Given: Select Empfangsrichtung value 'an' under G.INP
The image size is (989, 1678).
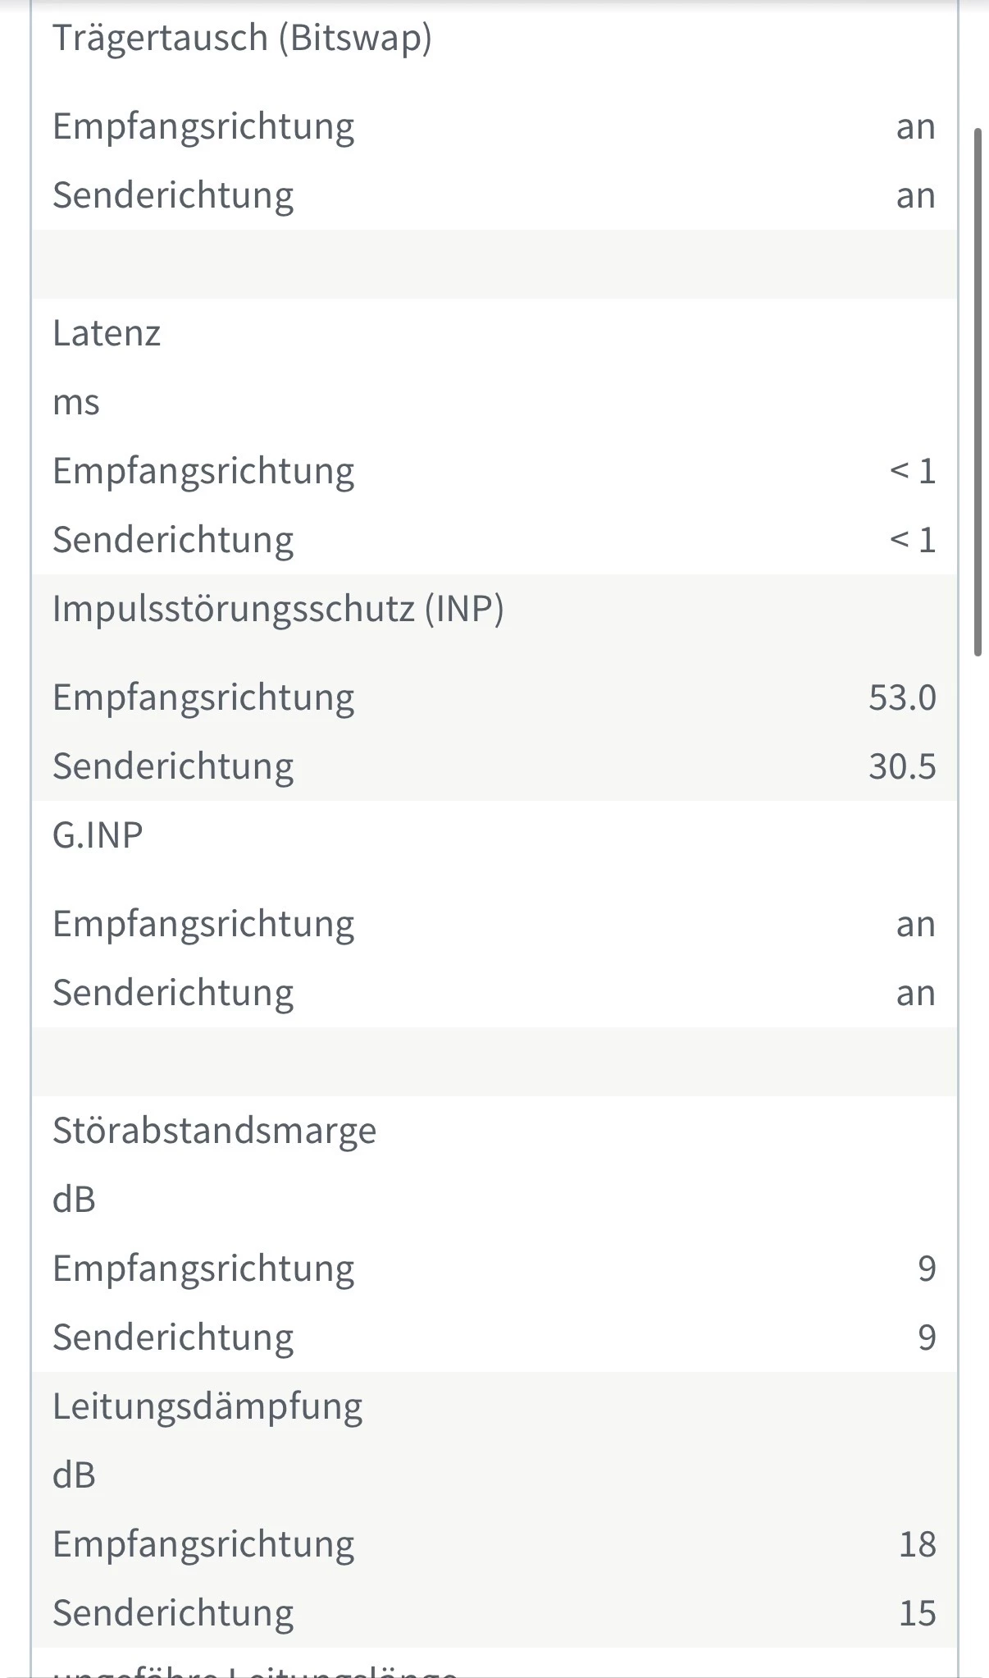Looking at the screenshot, I should [x=915, y=924].
